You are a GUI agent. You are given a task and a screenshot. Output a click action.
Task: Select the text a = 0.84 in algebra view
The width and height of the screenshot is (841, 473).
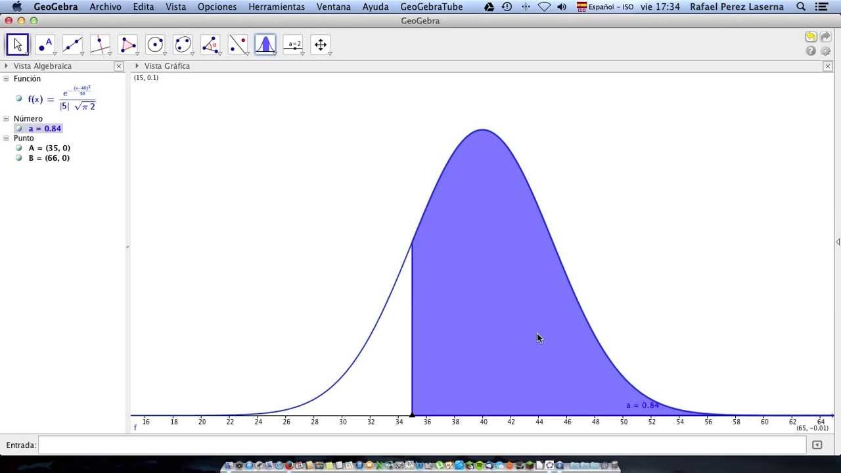click(45, 129)
